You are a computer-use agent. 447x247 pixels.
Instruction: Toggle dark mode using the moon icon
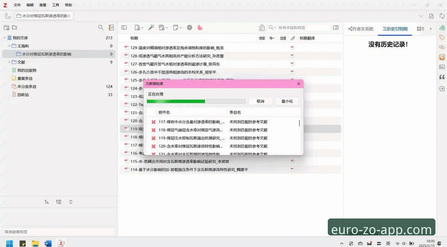(8, 16)
